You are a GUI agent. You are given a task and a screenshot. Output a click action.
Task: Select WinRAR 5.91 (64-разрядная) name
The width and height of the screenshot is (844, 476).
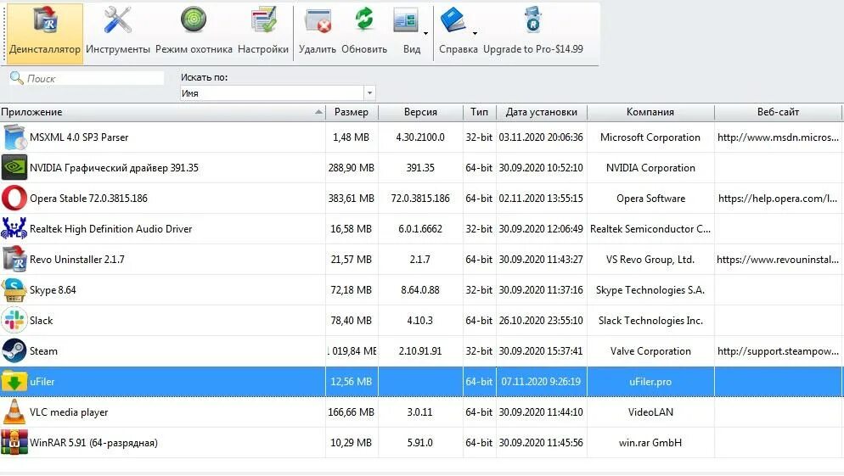pyautogui.click(x=93, y=443)
